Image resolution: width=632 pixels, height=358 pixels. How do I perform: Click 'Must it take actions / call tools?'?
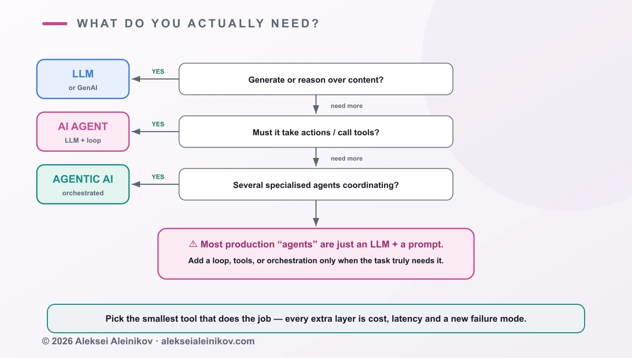(x=316, y=132)
